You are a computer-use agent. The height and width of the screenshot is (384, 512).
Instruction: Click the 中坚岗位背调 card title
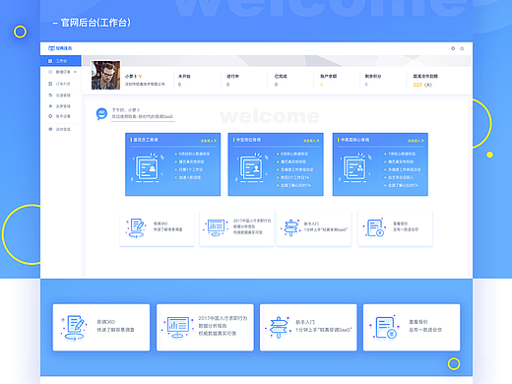click(248, 140)
